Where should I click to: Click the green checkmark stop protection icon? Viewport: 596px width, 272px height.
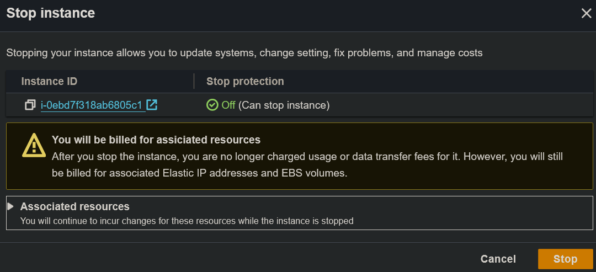[212, 105]
